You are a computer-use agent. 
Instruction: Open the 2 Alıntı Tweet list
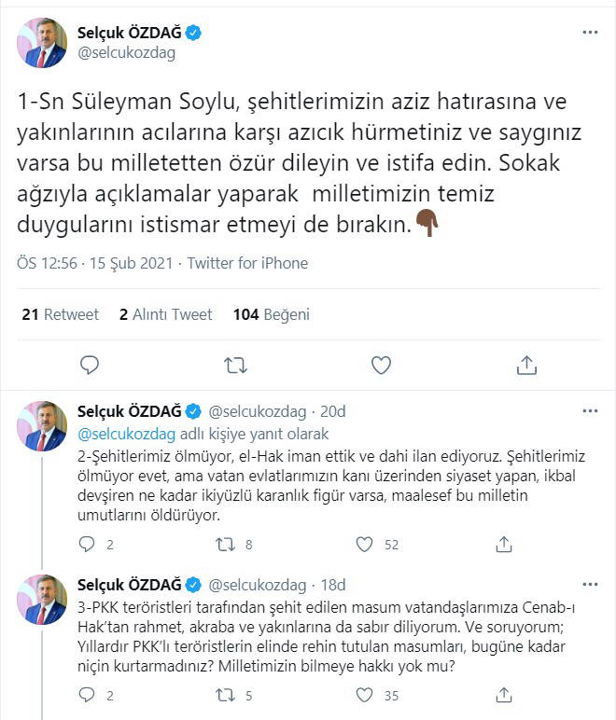165,314
